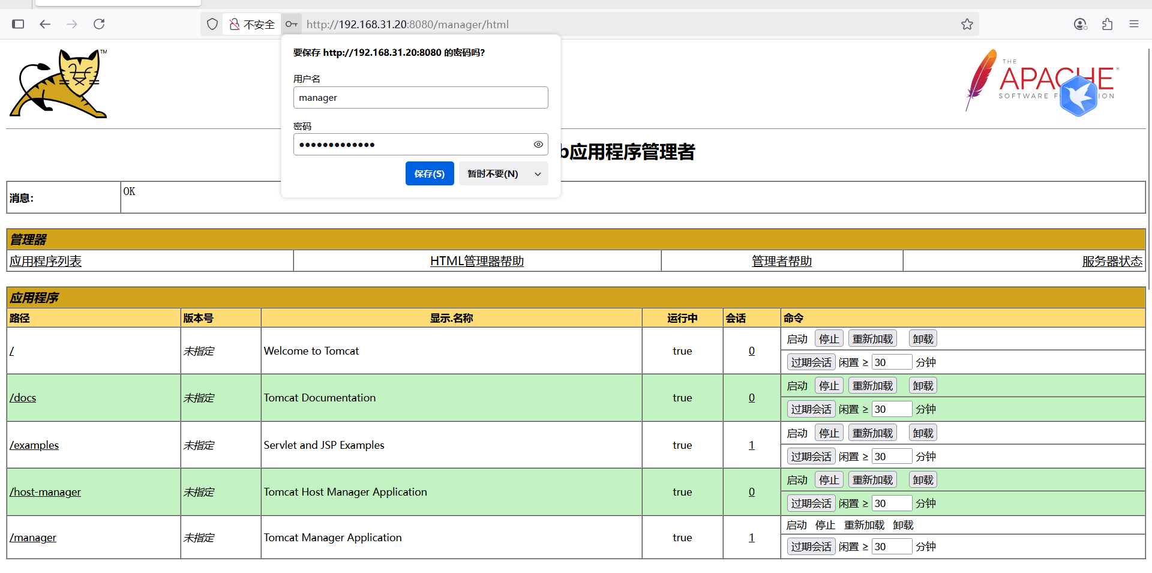The image size is (1152, 573).
Task: Click the browser forward arrow
Action: [x=72, y=24]
